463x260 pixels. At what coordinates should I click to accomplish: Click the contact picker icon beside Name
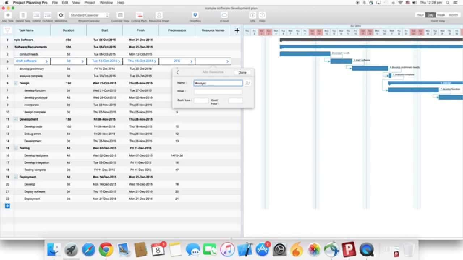[247, 83]
